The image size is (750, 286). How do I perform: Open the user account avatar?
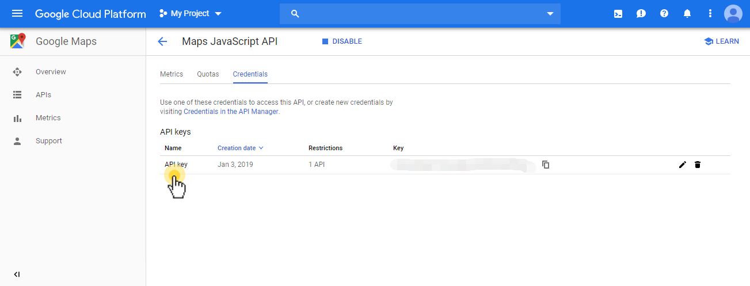[x=733, y=14]
